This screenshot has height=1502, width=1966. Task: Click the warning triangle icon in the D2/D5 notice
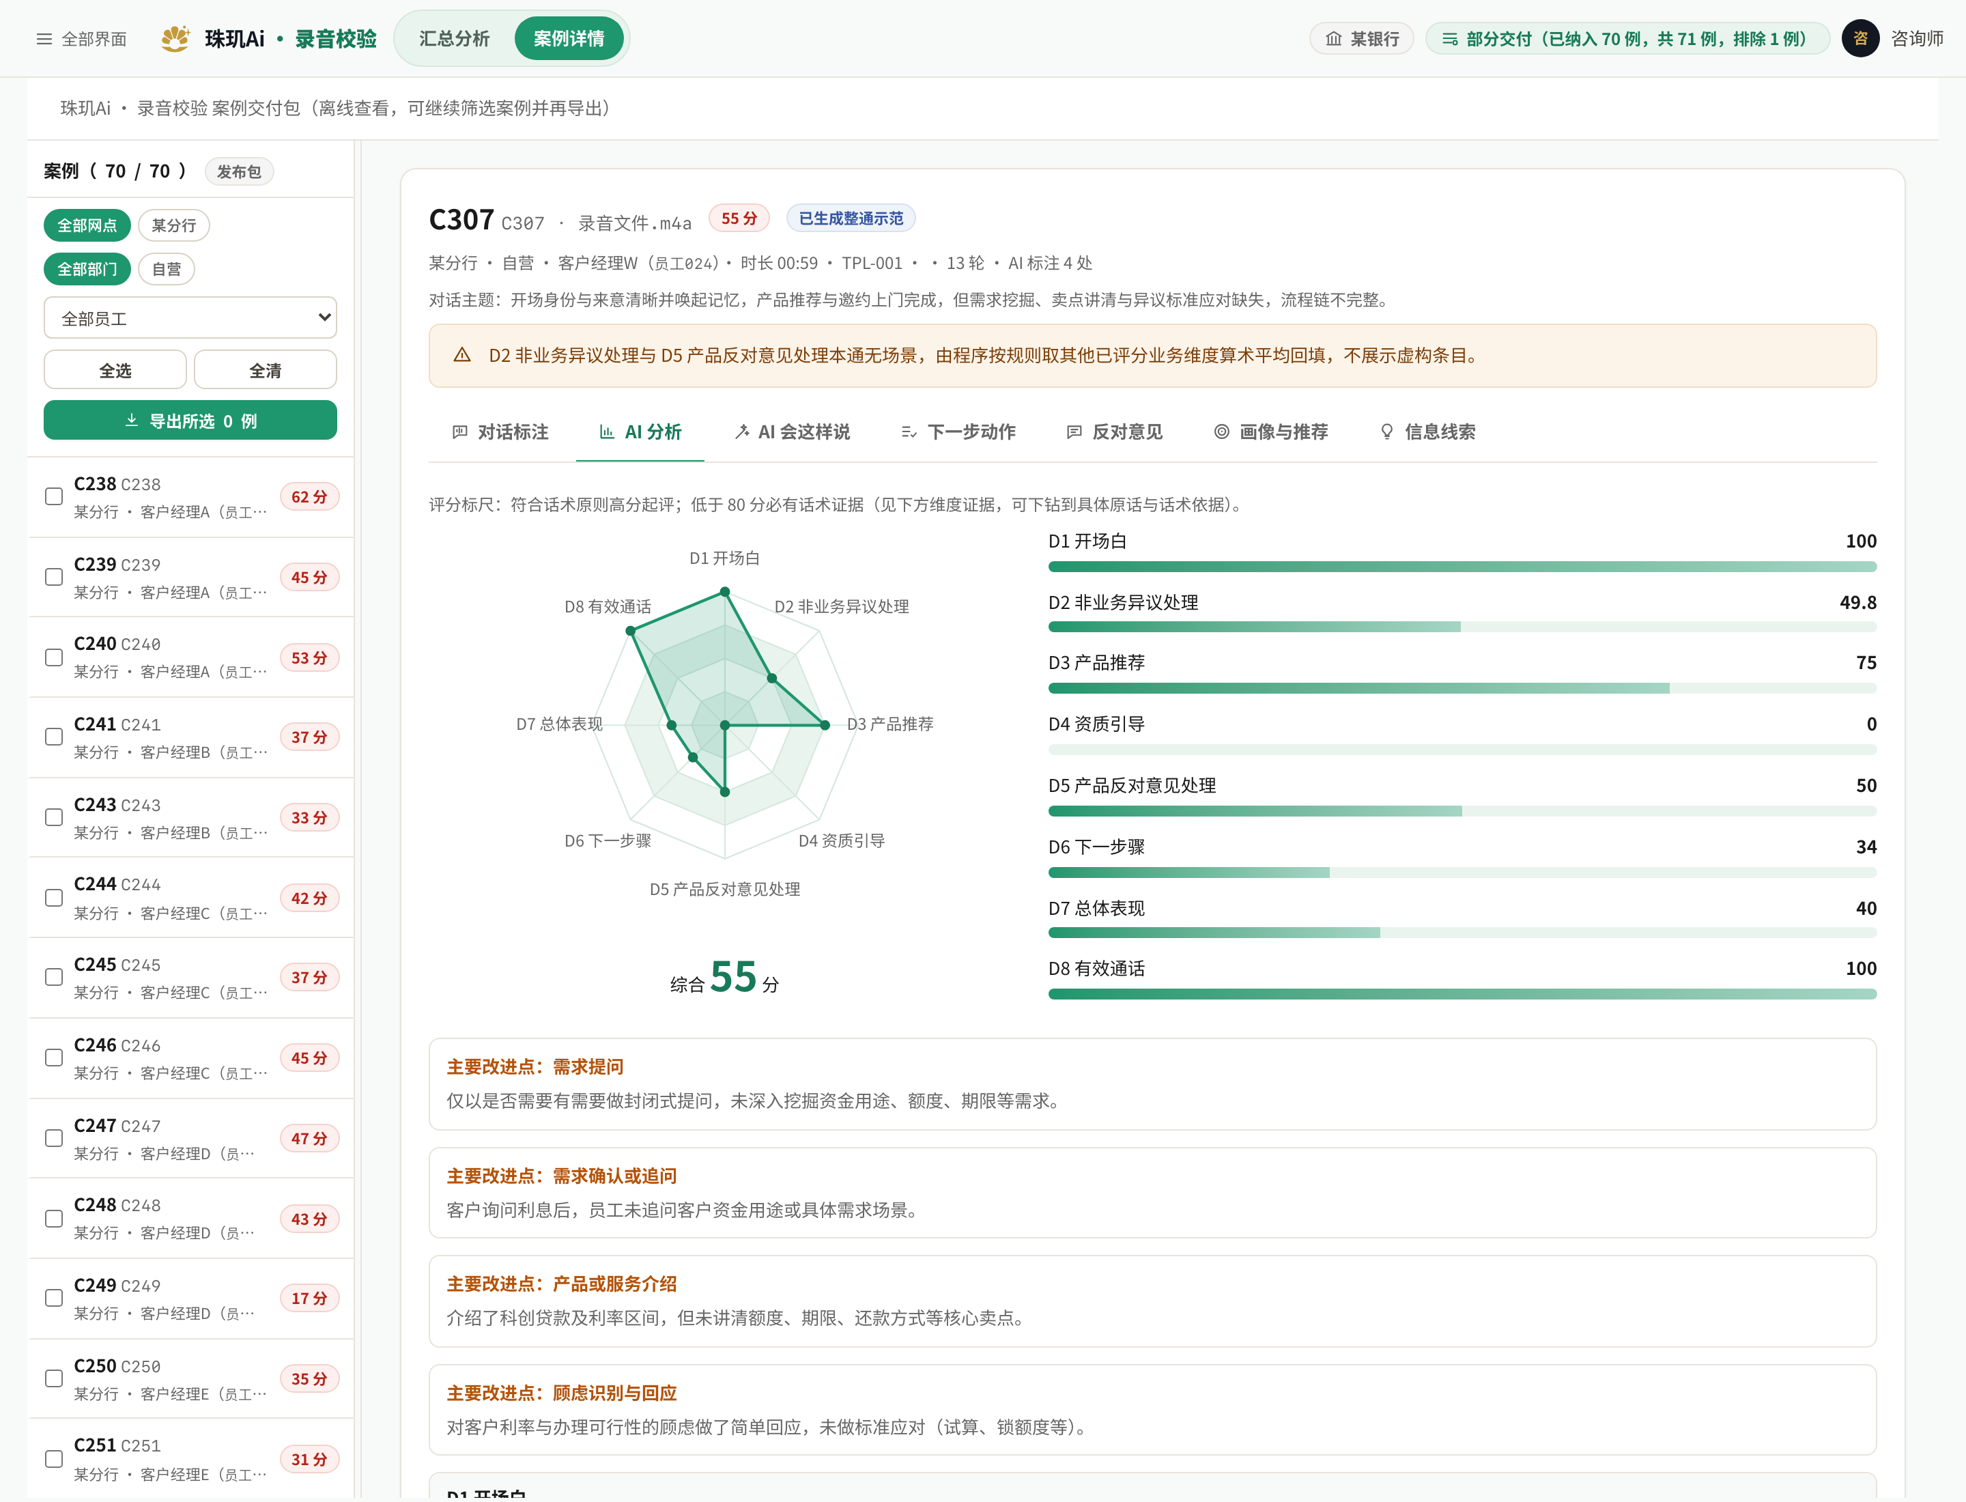tap(461, 355)
